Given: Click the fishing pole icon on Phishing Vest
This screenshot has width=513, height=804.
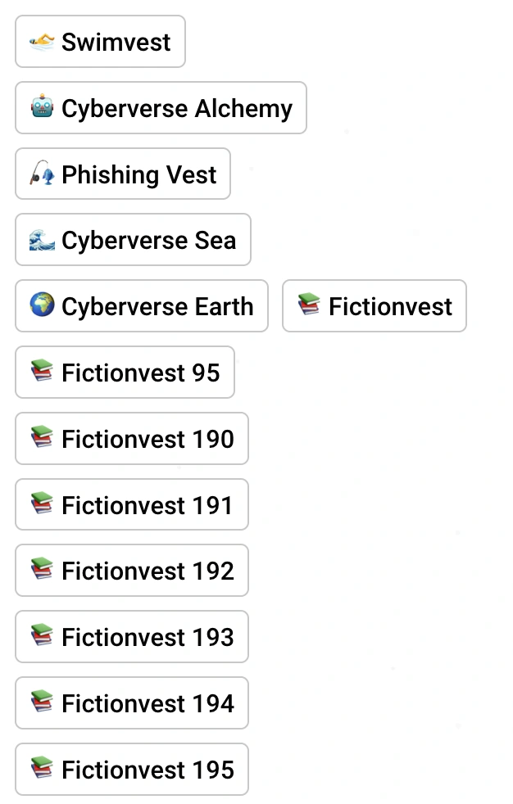Looking at the screenshot, I should 40,174.
